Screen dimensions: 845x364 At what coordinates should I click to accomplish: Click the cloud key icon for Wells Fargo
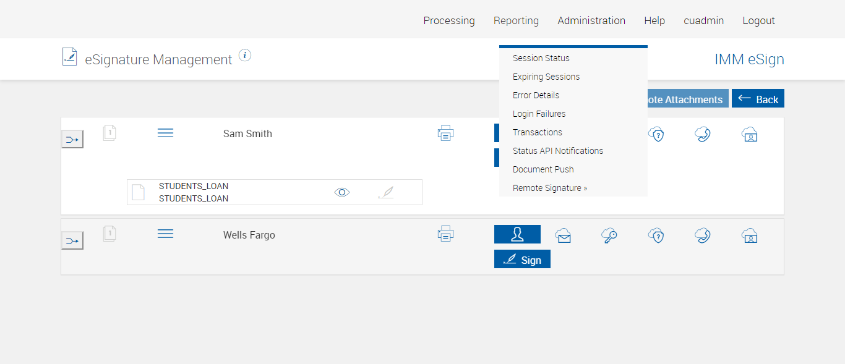609,235
